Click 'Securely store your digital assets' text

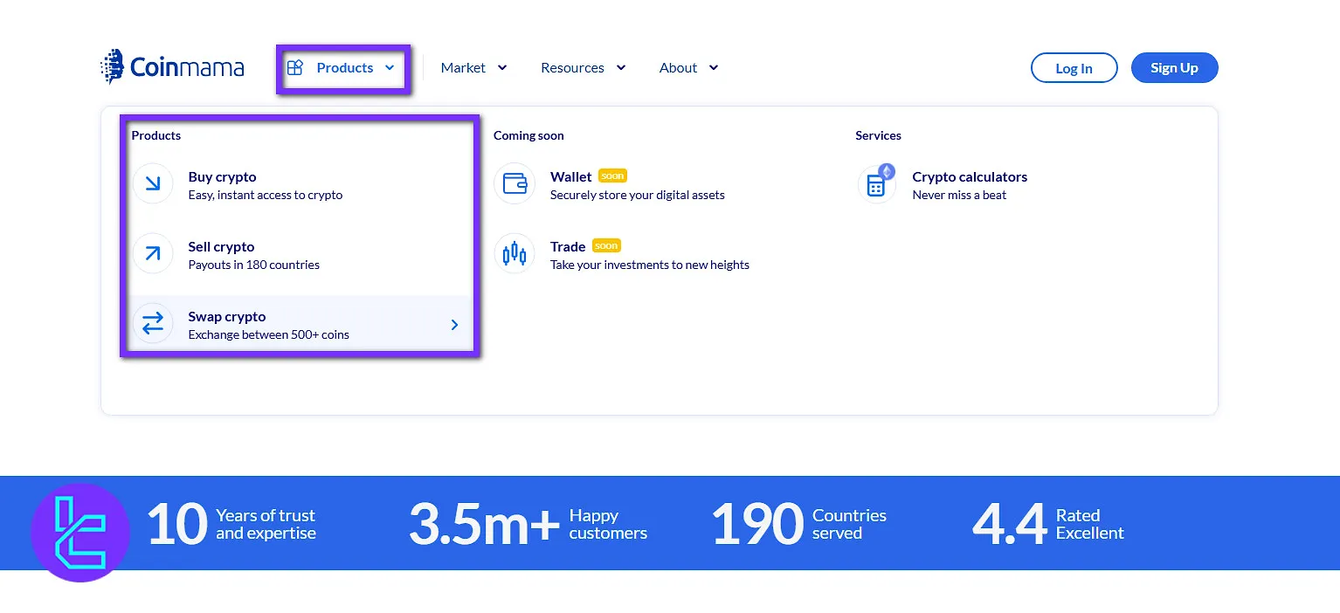click(638, 195)
